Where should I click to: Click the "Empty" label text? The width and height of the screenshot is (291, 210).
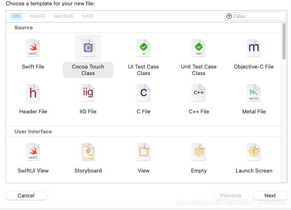pyautogui.click(x=199, y=171)
